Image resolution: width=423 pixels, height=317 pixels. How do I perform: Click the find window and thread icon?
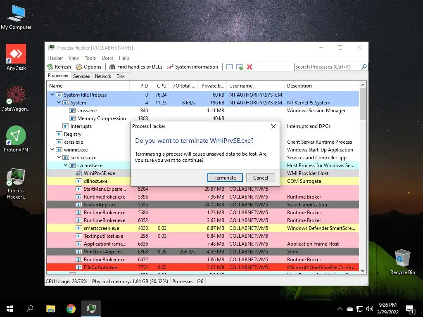click(239, 67)
